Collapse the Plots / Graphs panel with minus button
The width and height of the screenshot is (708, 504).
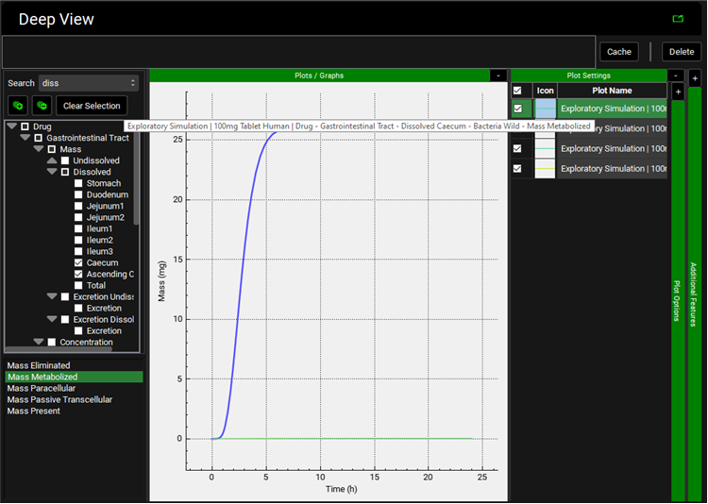(497, 76)
